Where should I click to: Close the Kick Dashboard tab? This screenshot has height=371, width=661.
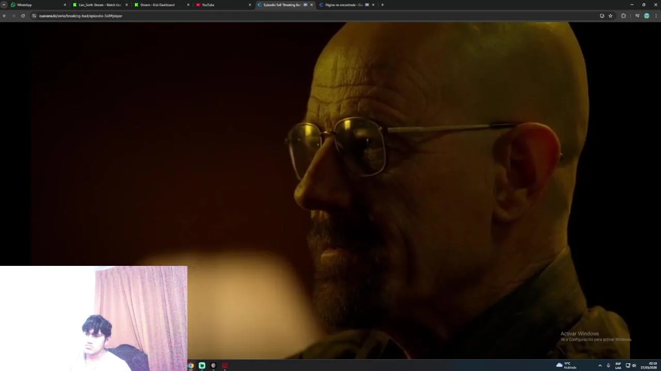188,5
